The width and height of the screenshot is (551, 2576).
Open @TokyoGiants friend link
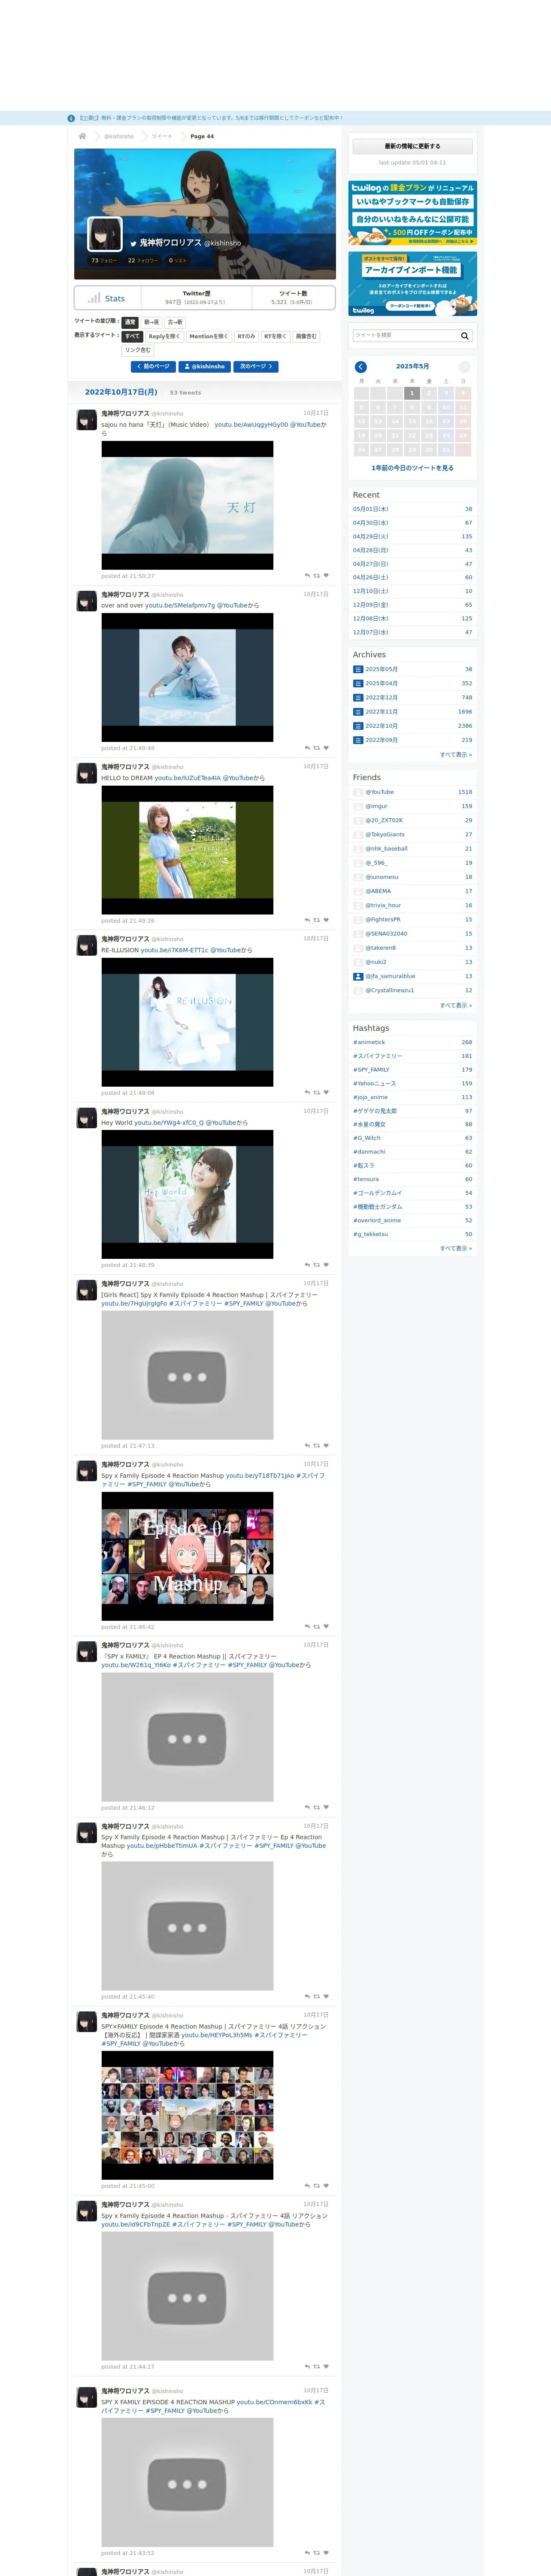click(384, 834)
